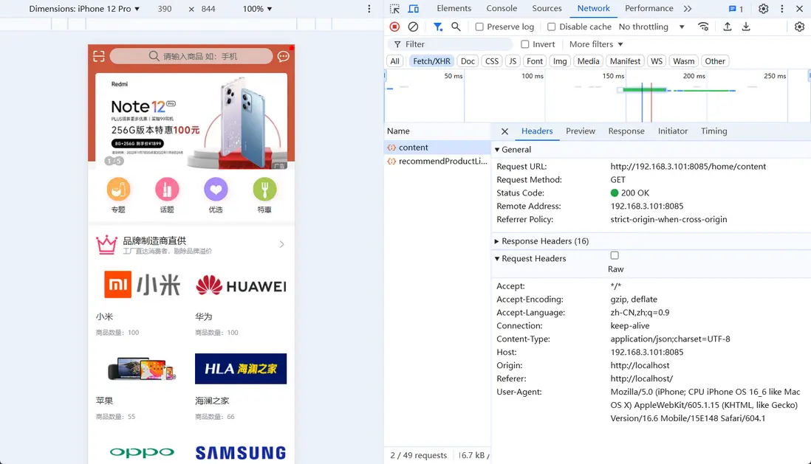
Task: Activate the inspect element picker icon
Action: click(x=394, y=9)
